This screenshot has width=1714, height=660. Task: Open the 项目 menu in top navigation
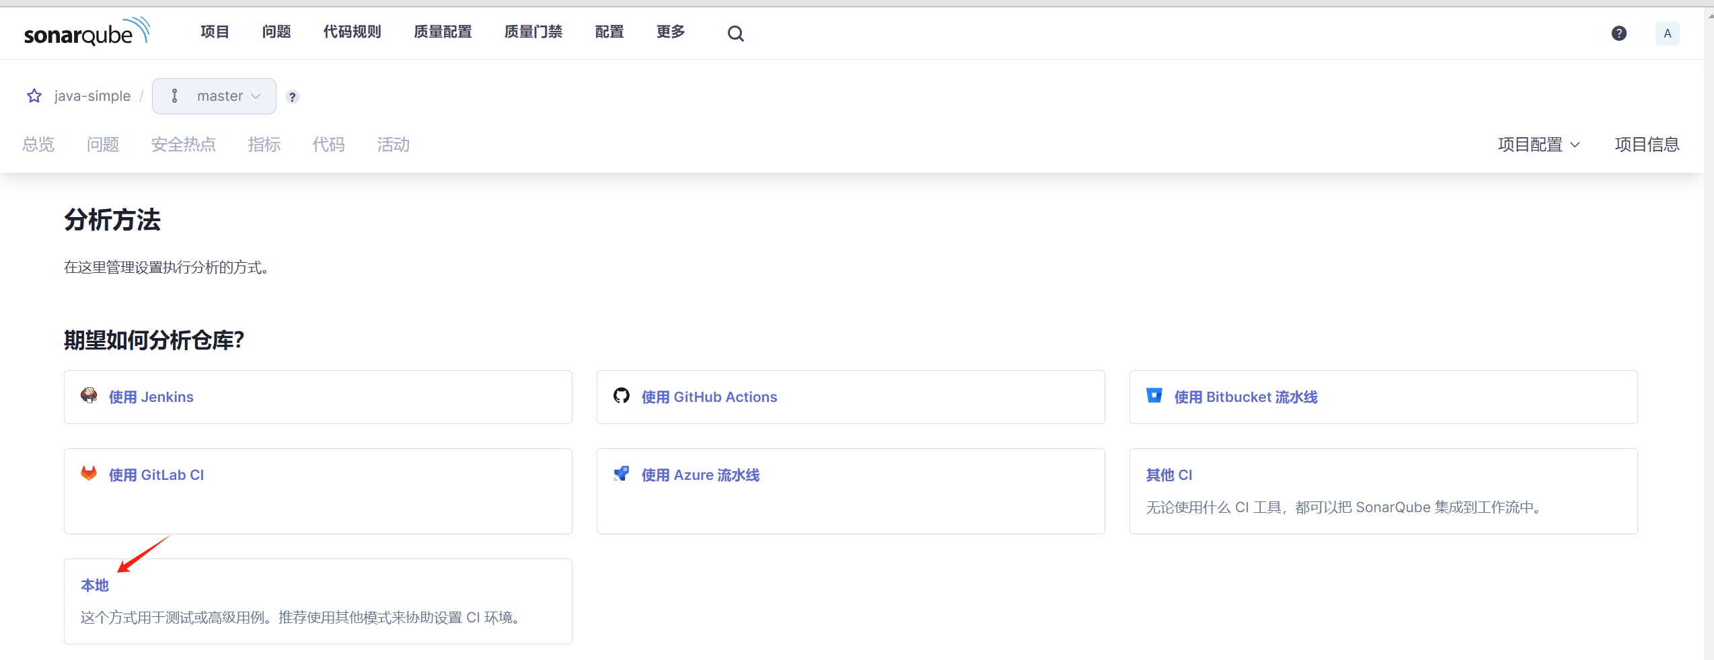[215, 32]
